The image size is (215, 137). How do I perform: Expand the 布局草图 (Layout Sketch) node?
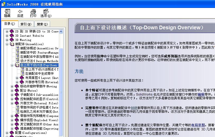tap(17, 78)
